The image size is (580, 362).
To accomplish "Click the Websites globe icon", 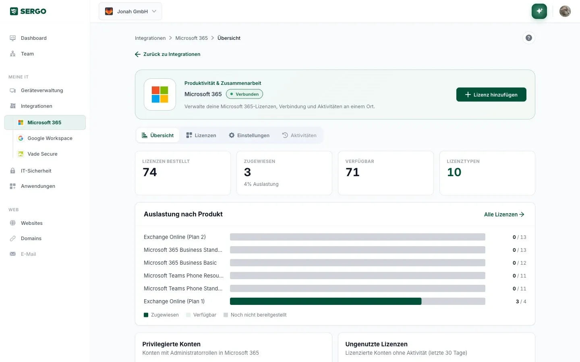I will click(12, 223).
